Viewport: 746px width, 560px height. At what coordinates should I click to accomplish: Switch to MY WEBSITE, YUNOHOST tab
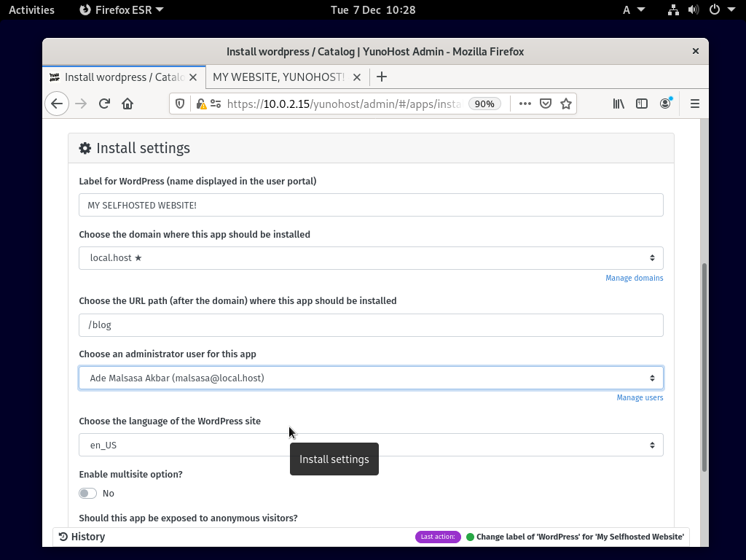point(287,77)
